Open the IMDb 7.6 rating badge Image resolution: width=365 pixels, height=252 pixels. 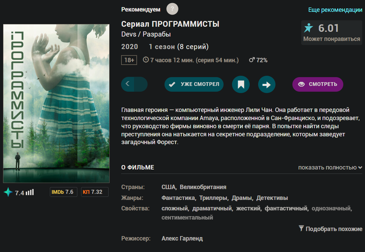[x=62, y=192]
